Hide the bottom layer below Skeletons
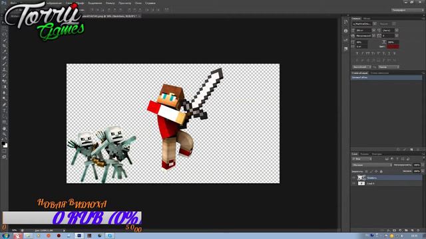The width and height of the screenshot is (426, 239). point(353,183)
